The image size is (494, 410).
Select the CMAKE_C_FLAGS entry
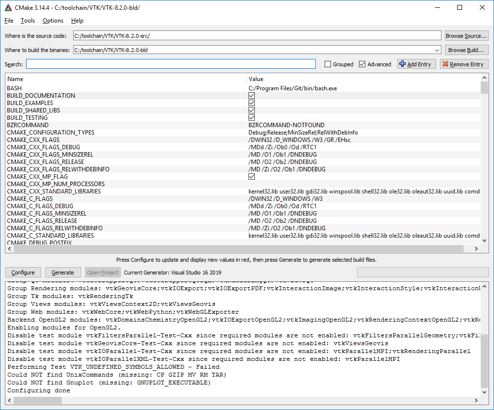(30, 199)
